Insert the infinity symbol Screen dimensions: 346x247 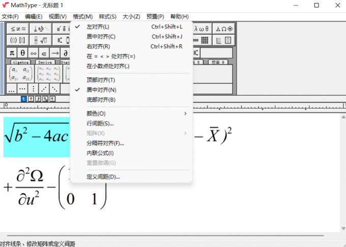[33, 53]
